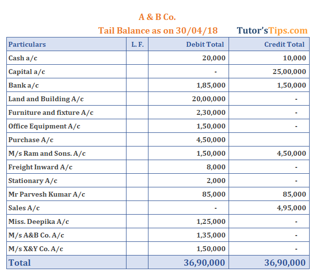Click Land and Building debit 20,00,000
Screen dimensions: 315x274
pos(209,99)
